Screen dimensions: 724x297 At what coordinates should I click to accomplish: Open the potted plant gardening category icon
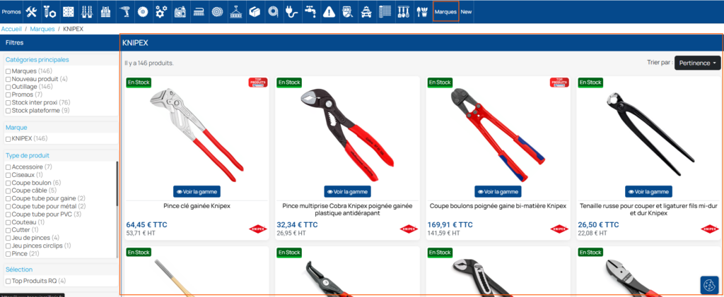(421, 12)
